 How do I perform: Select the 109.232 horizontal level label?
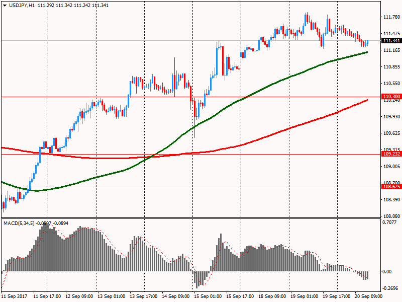[391, 154]
